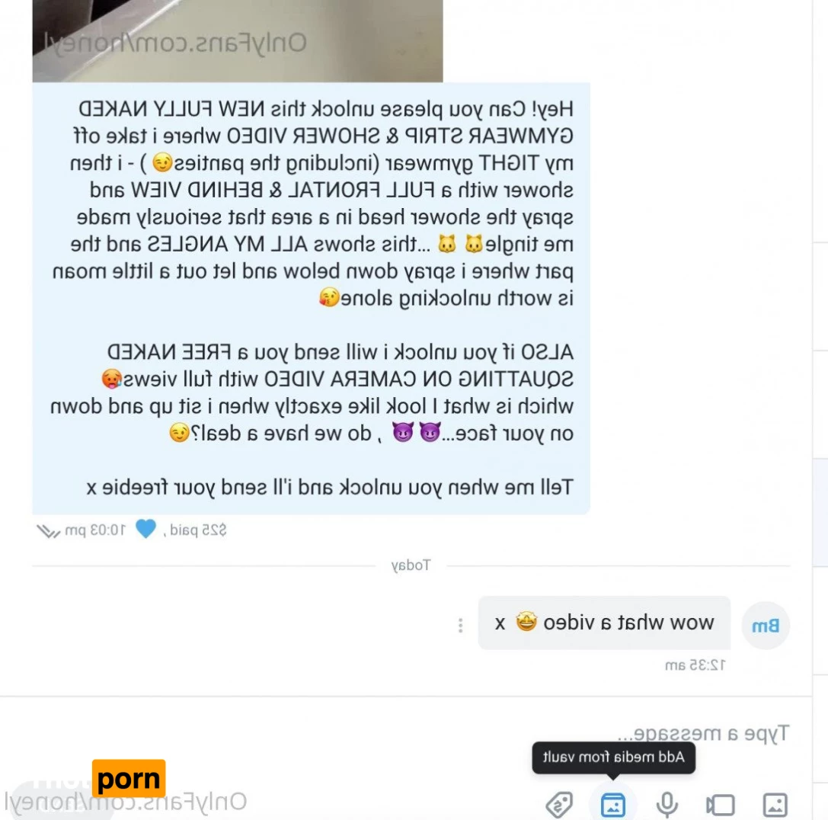The height and width of the screenshot is (820, 828).
Task: Open the add media from vault icon
Action: (612, 805)
